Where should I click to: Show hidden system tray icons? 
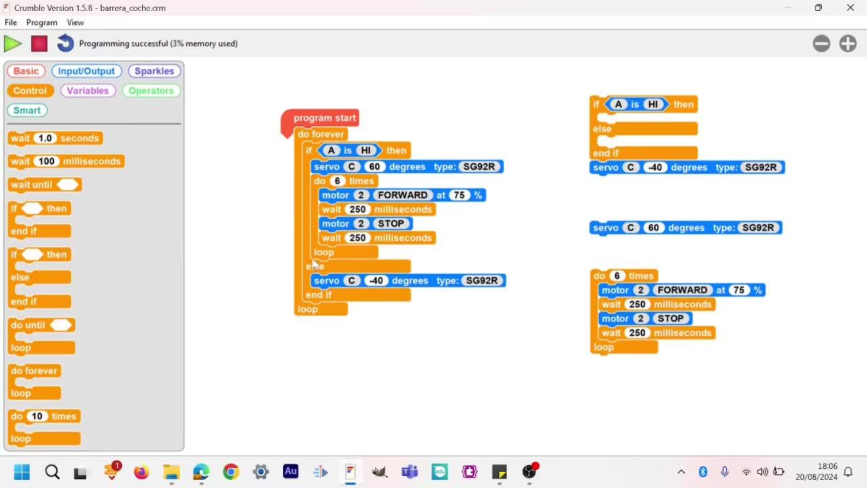[x=681, y=472]
